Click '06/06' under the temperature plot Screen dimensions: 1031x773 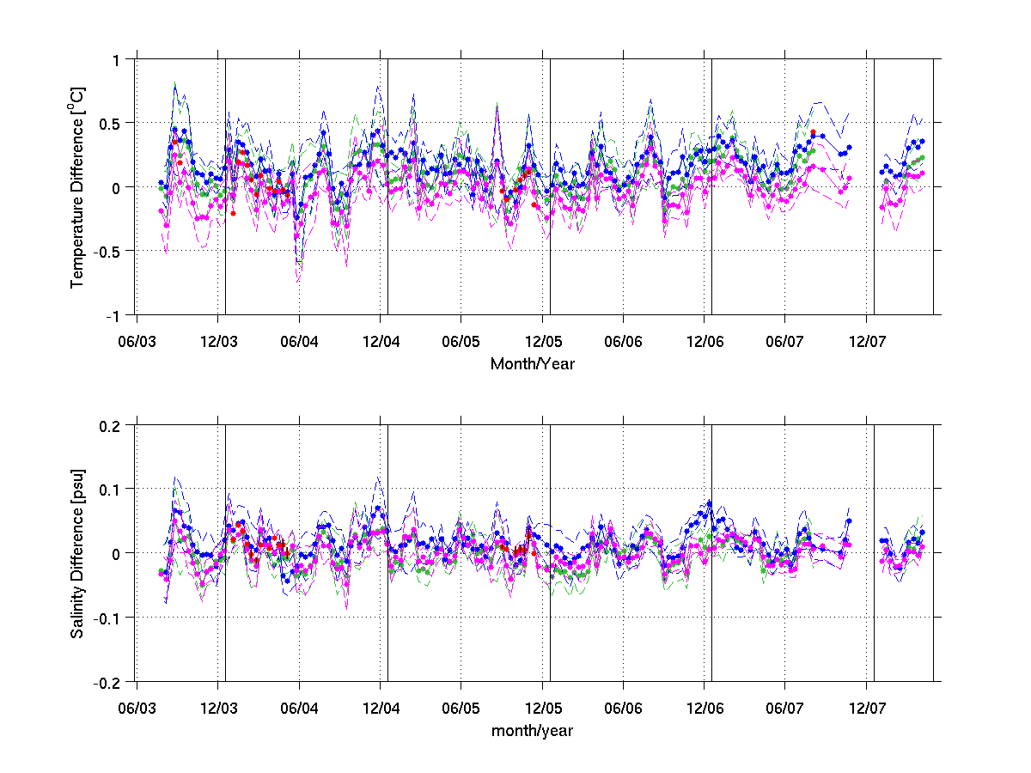(623, 342)
